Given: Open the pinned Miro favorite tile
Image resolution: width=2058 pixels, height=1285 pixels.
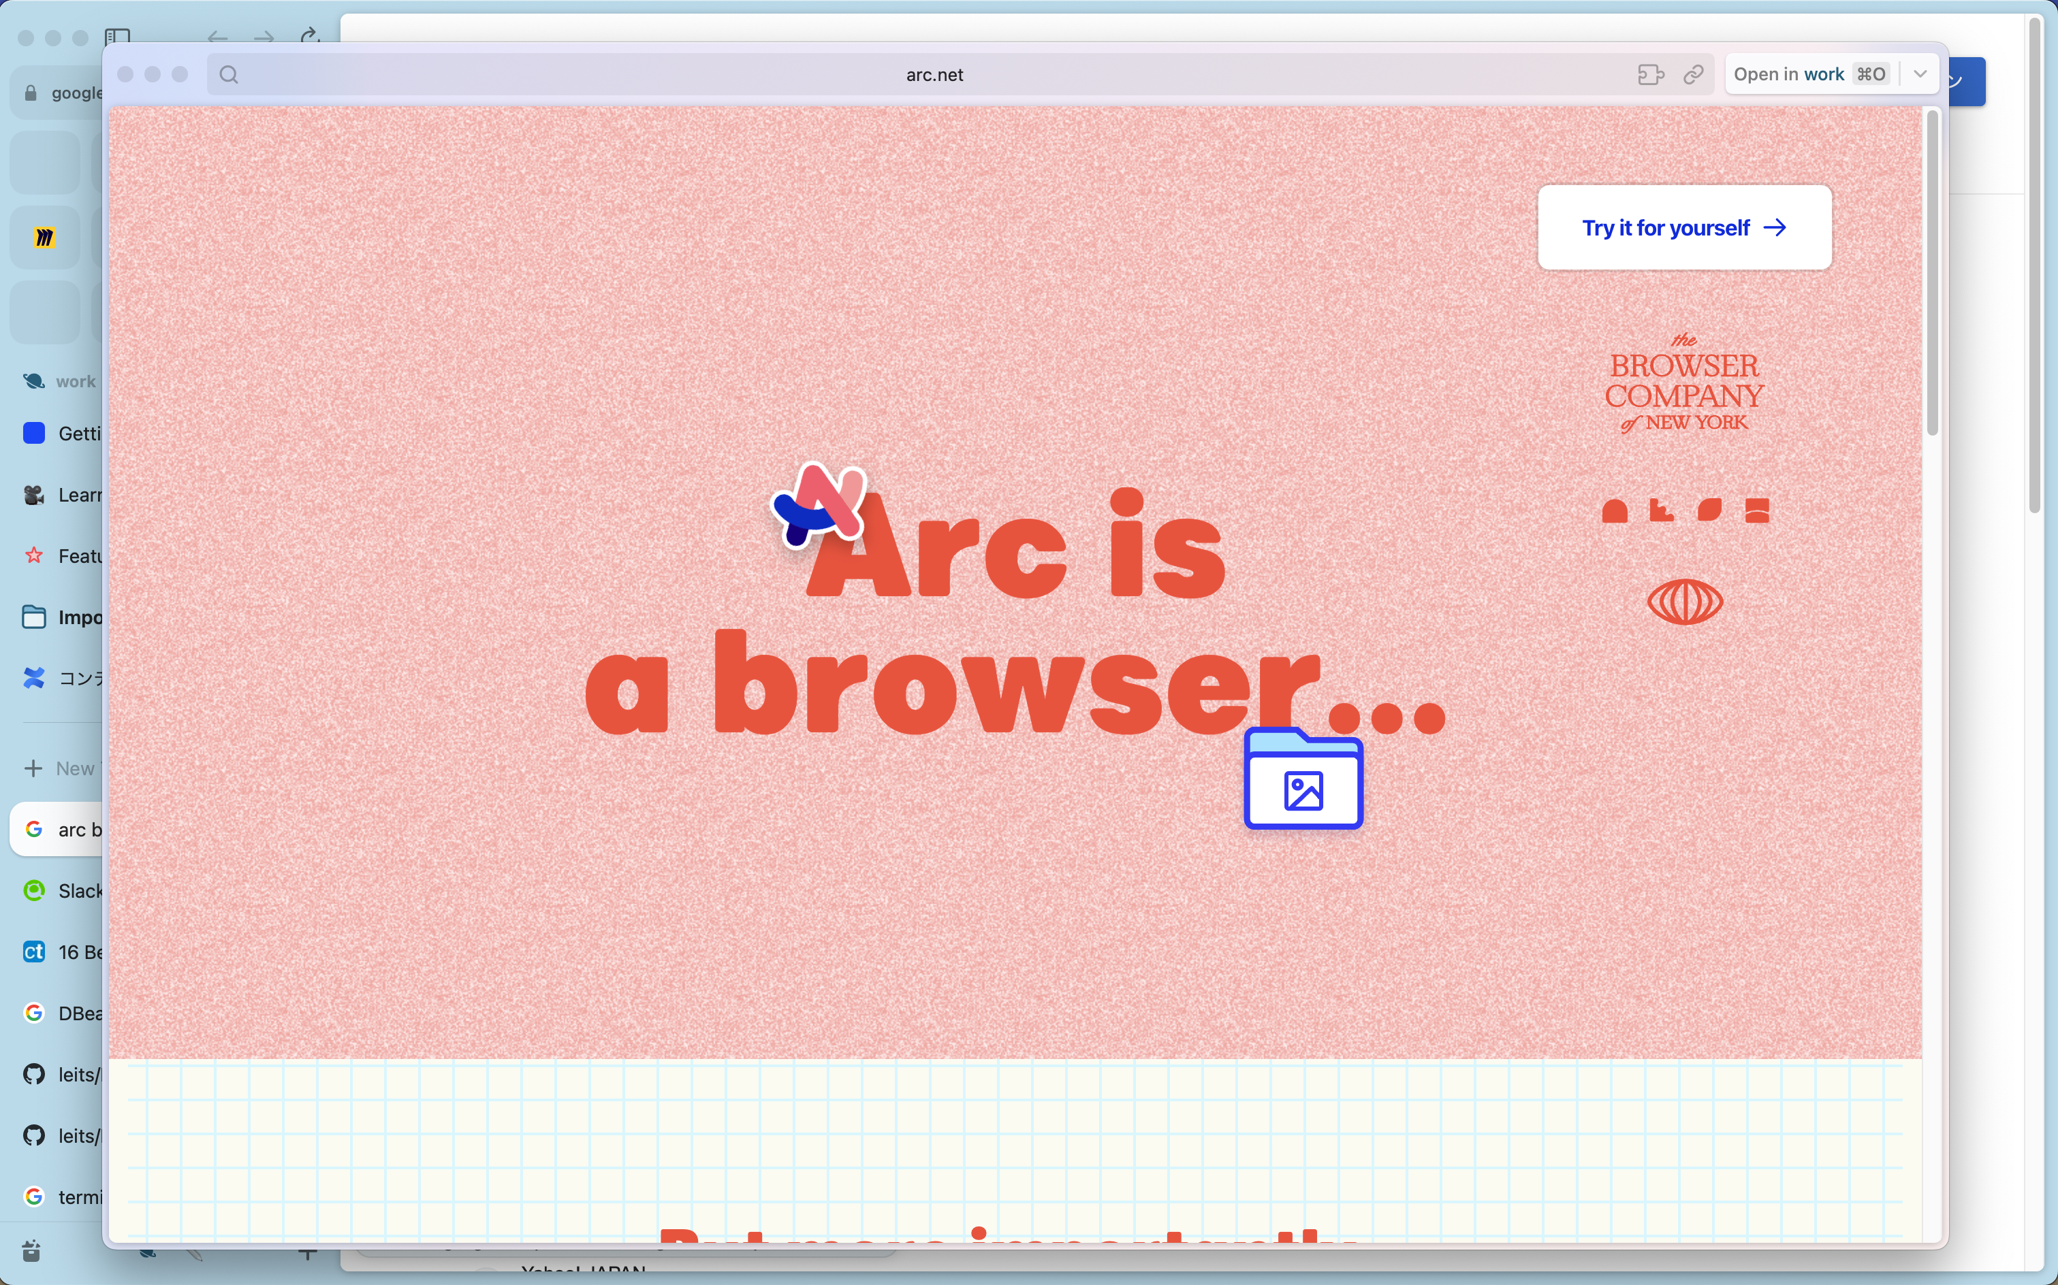Looking at the screenshot, I should point(45,238).
